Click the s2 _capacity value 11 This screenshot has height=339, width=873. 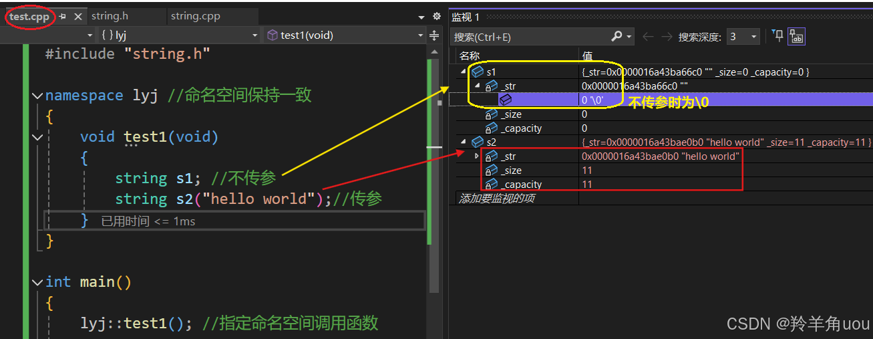[x=587, y=185]
